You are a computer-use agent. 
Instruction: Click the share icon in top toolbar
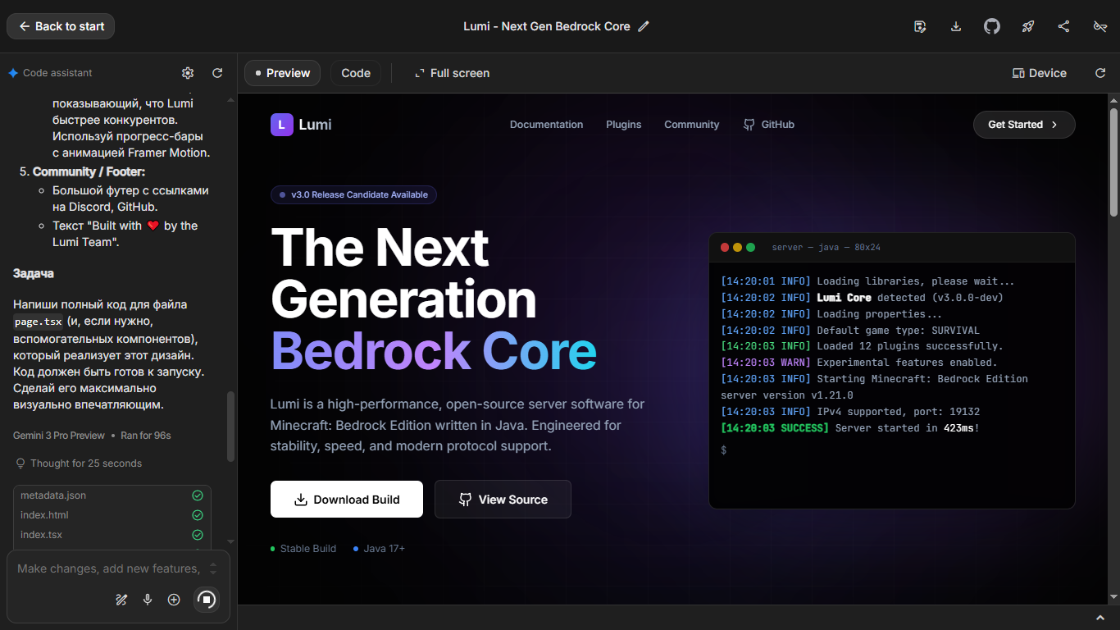[x=1064, y=26]
